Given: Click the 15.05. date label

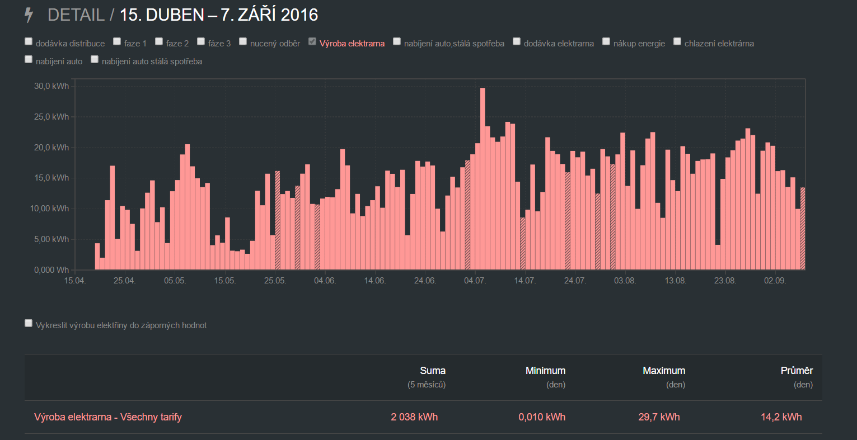Looking at the screenshot, I should (x=225, y=281).
